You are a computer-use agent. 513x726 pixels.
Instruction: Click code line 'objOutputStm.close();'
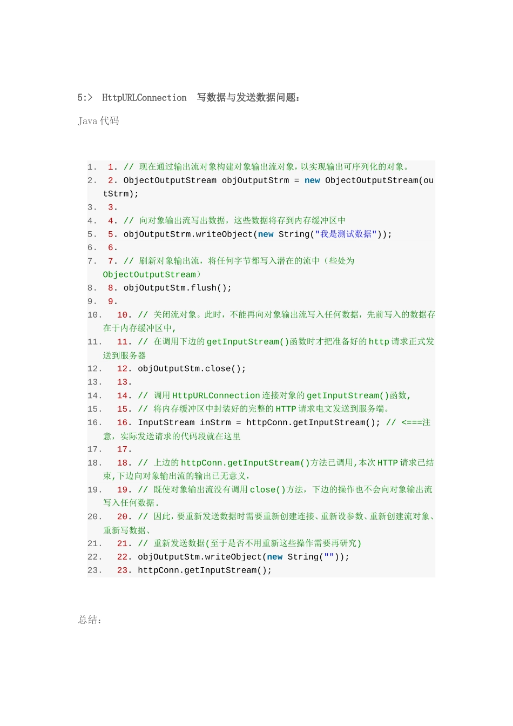pos(192,368)
